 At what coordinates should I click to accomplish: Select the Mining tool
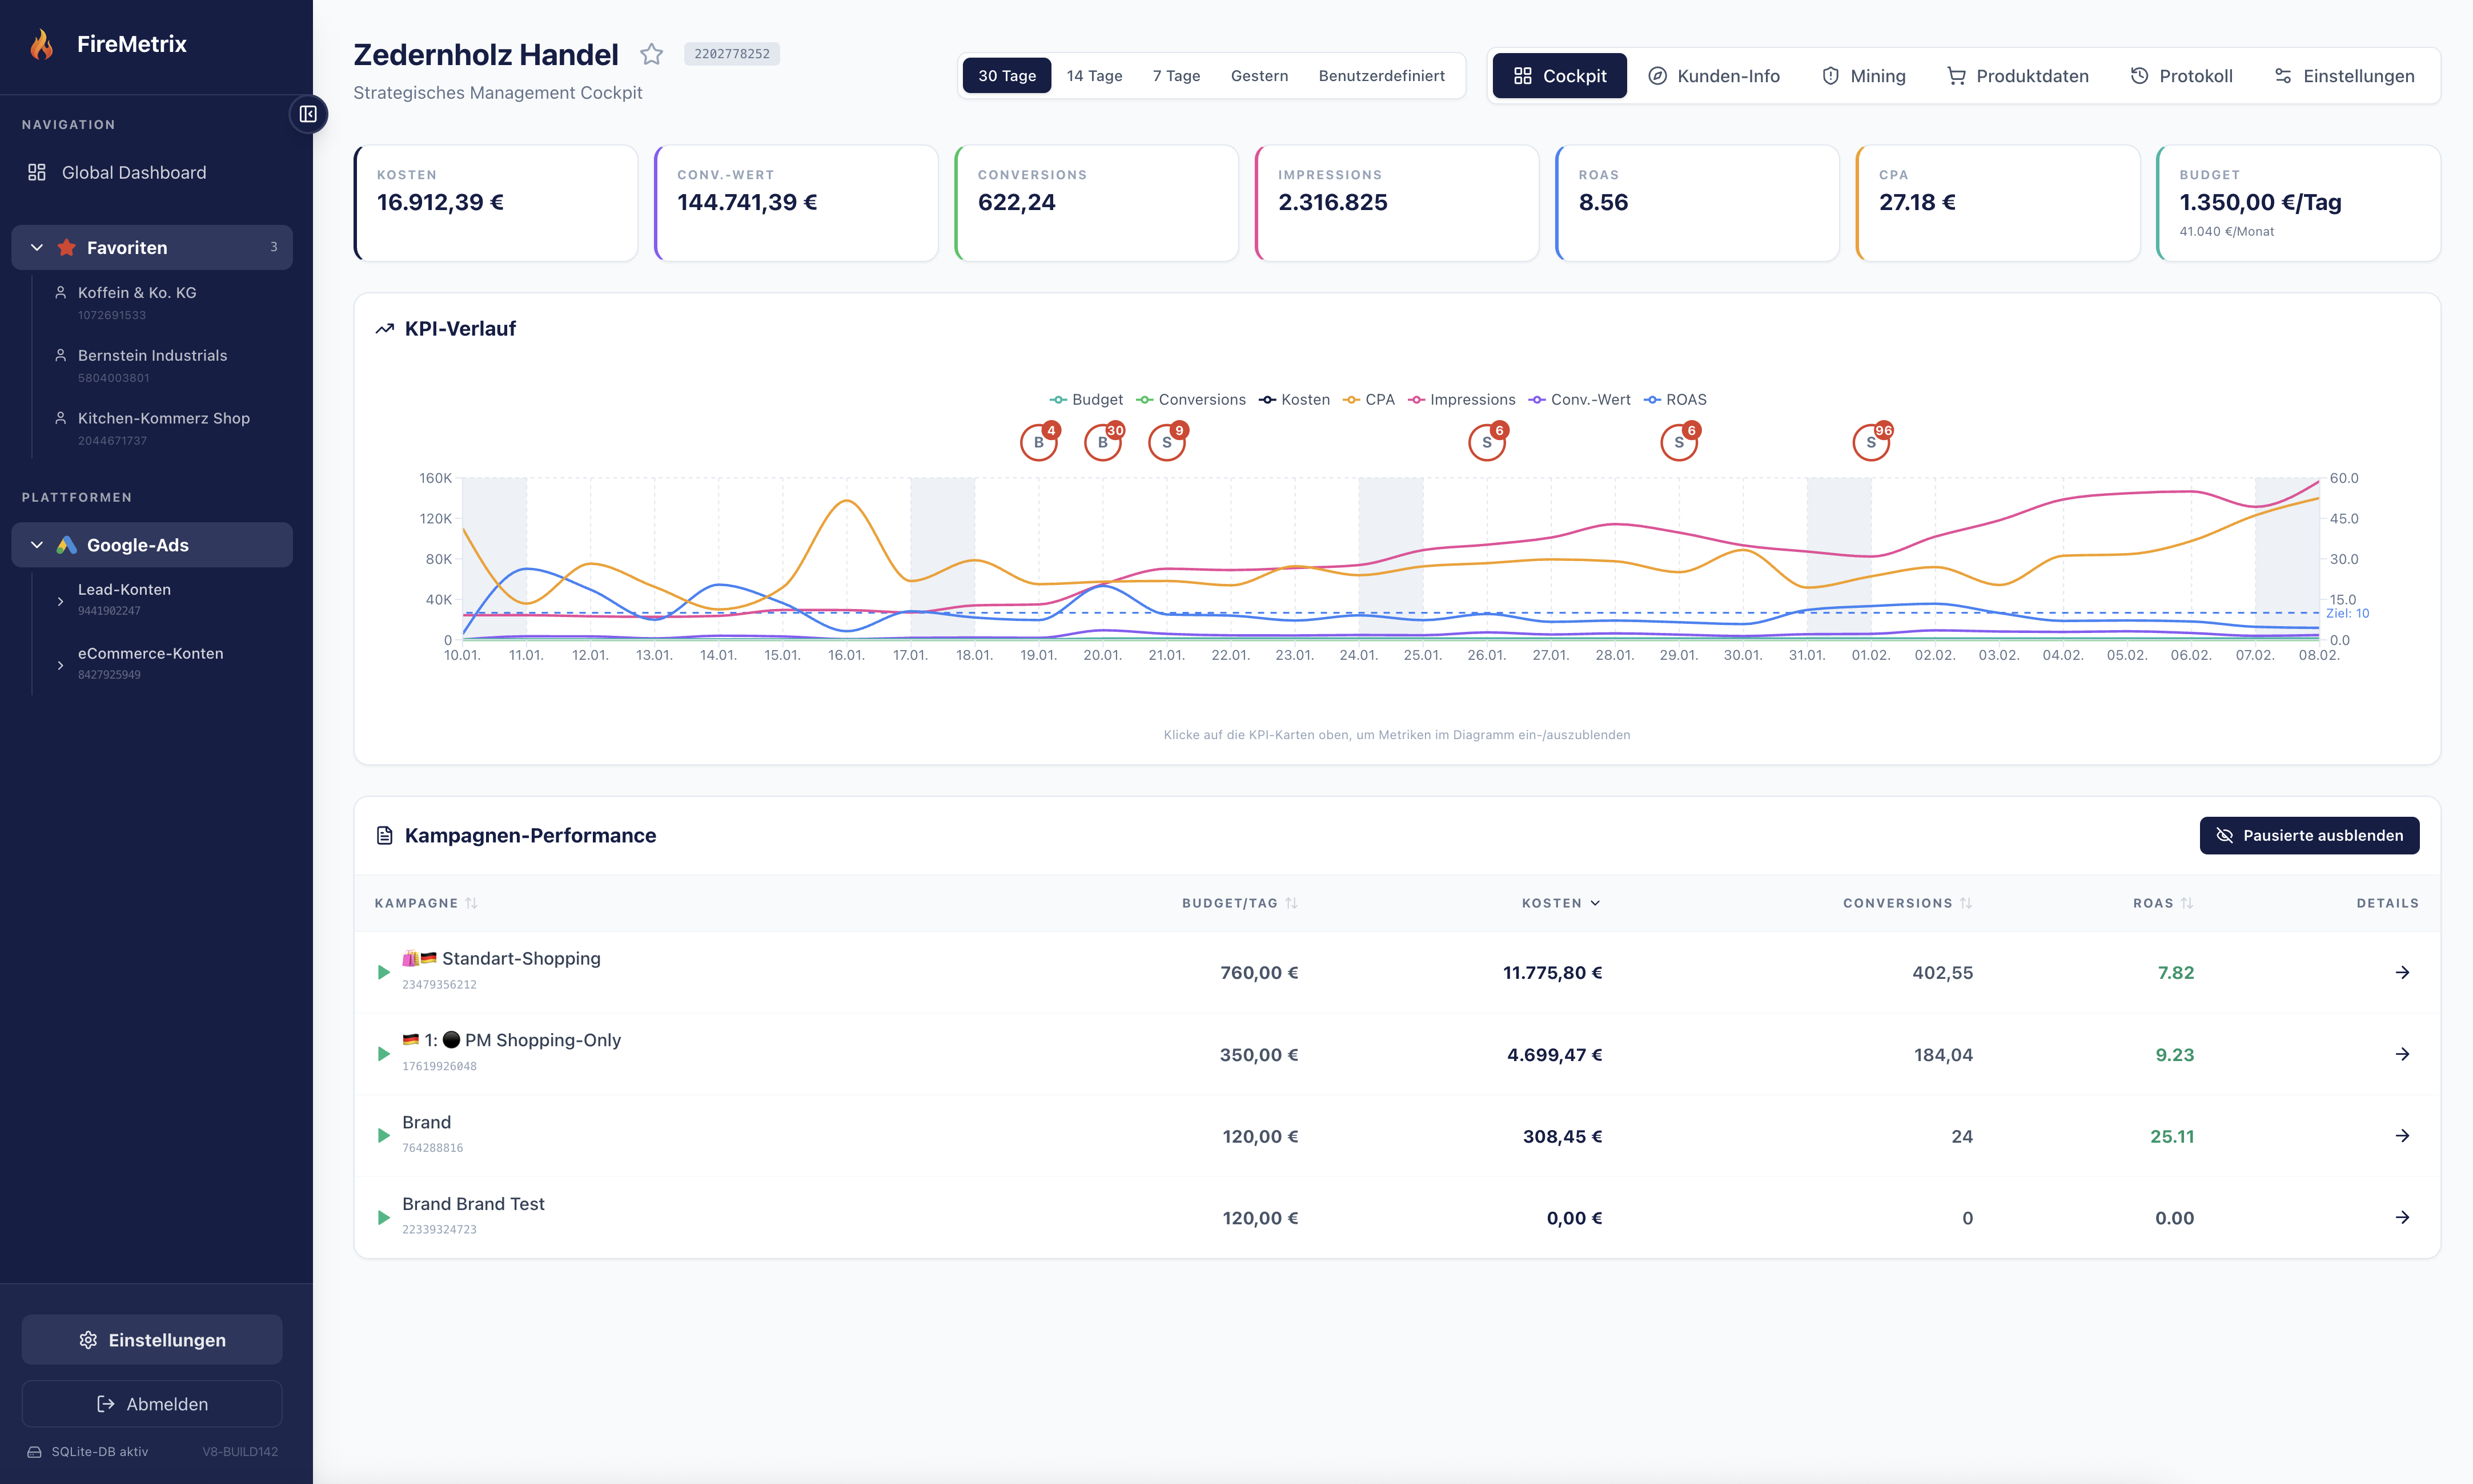(x=1863, y=75)
